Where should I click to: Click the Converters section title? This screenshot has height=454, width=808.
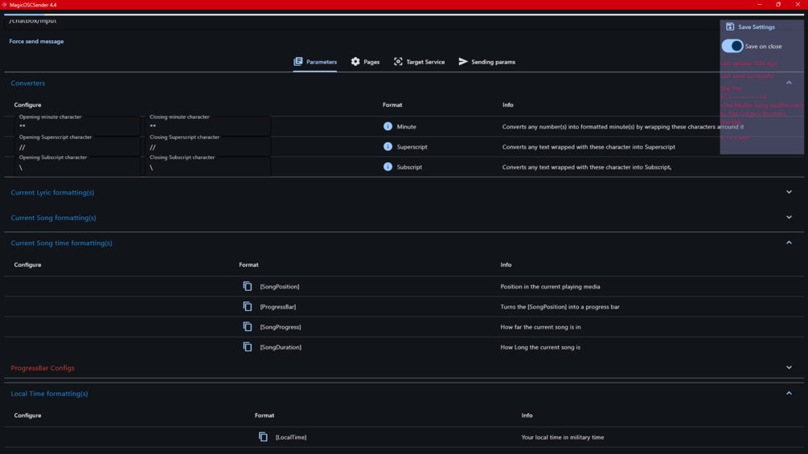point(28,83)
